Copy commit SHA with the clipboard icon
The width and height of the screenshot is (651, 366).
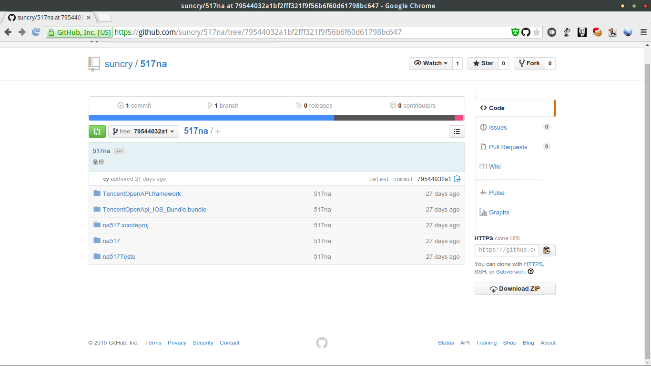(458, 179)
